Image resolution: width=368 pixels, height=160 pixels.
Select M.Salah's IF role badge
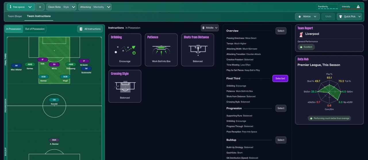(x=84, y=61)
